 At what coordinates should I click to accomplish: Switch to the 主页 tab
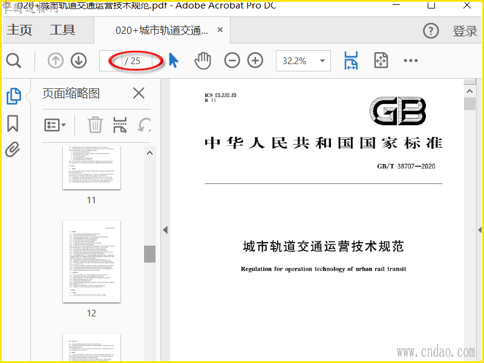click(19, 30)
